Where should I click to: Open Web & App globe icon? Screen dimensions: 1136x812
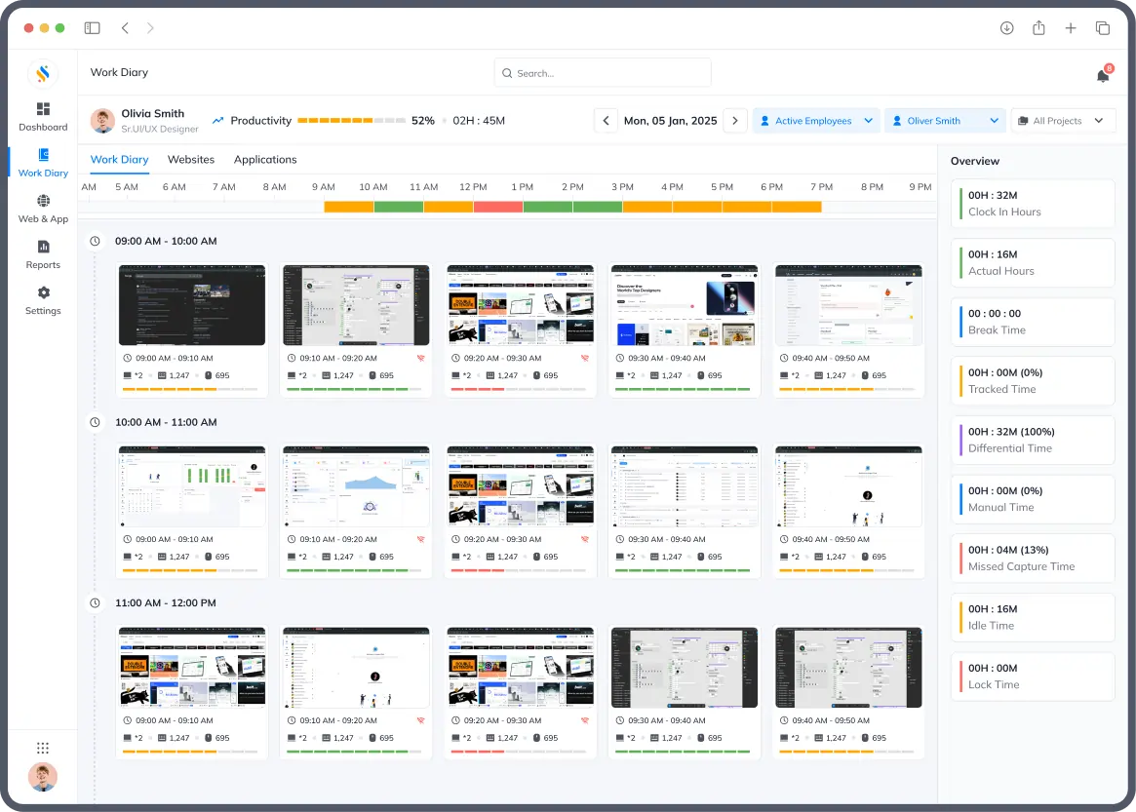(x=43, y=201)
